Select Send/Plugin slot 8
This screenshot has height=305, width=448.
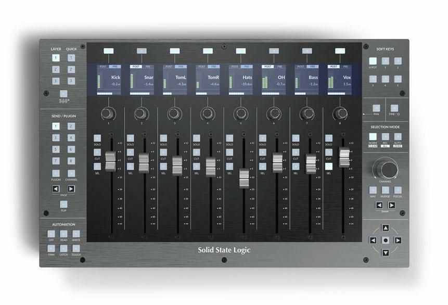(x=71, y=161)
